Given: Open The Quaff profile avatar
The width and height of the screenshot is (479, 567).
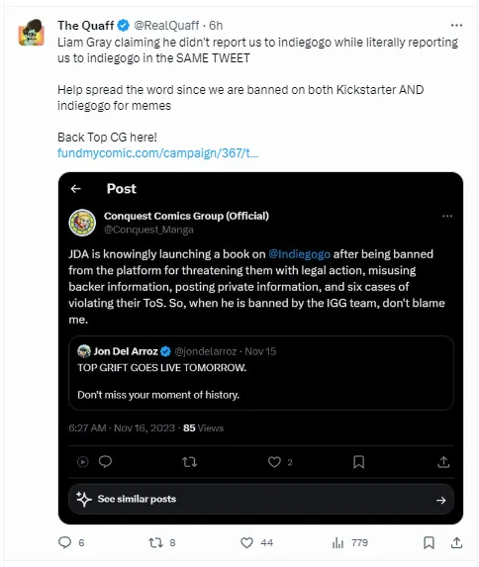Looking at the screenshot, I should click(32, 33).
